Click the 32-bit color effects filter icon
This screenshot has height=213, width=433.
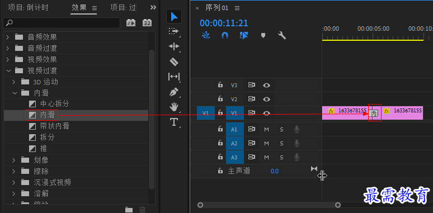click(147, 23)
